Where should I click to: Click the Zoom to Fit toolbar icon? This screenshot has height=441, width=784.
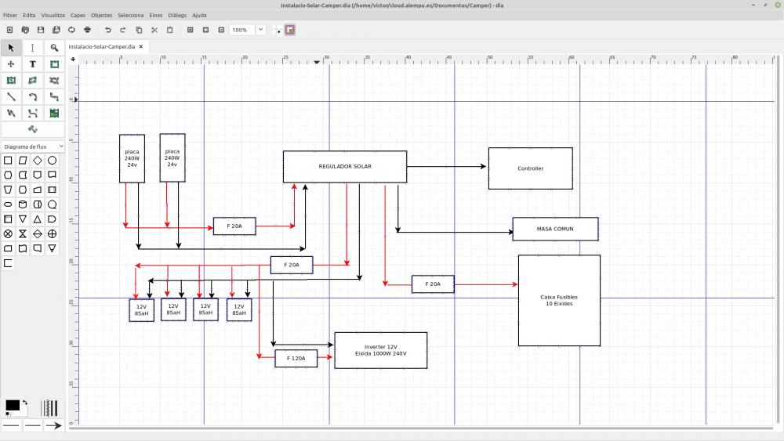[205, 30]
